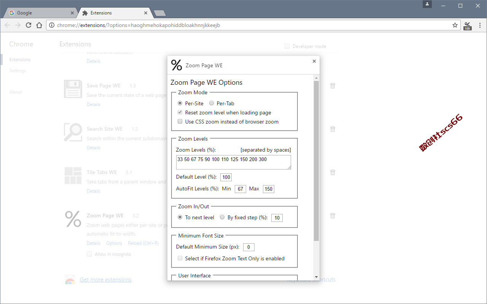The height and width of the screenshot is (304, 487).
Task: Click the Save Page WE floppy icon
Action: (x=73, y=89)
